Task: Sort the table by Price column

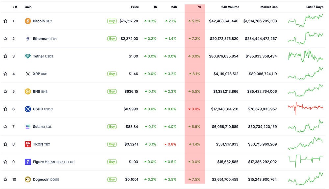Action: [135, 7]
